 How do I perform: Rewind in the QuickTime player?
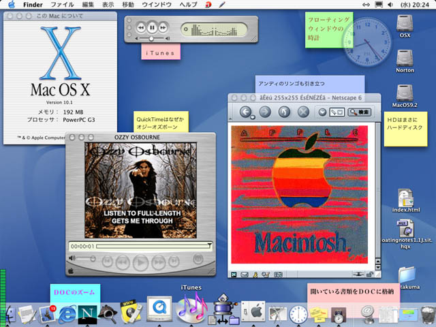(123, 262)
